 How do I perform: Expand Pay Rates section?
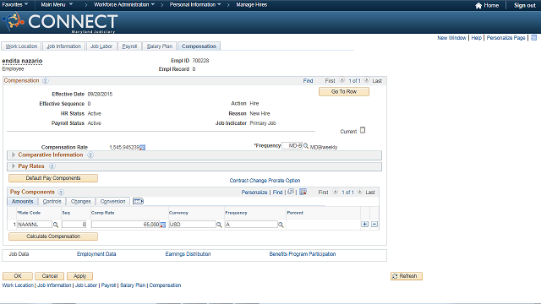(x=14, y=166)
